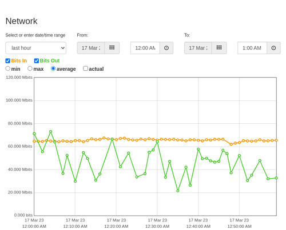Open the From date calendar picker icon
The image size is (286, 230).
(112, 48)
